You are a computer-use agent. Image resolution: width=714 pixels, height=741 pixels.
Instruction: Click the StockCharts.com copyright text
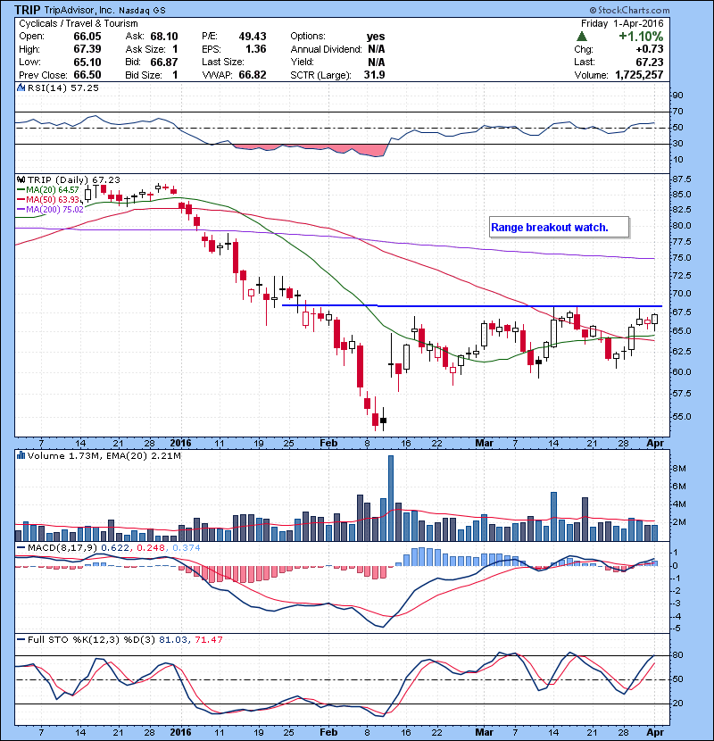pyautogui.click(x=629, y=10)
